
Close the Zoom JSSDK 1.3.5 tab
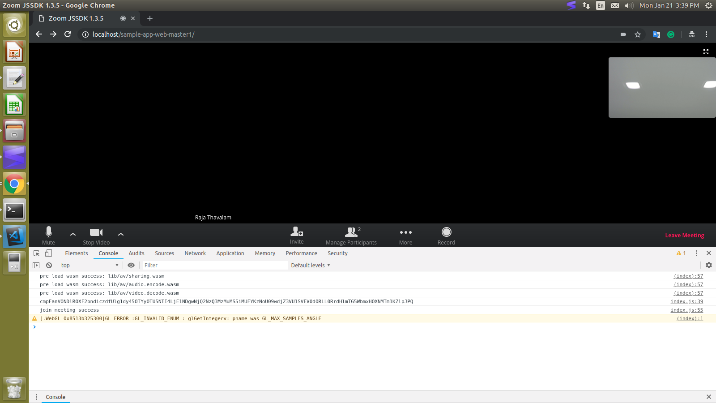133,18
